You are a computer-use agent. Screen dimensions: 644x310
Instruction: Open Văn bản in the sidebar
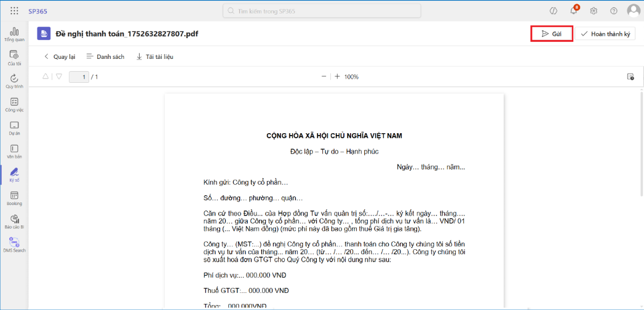click(x=14, y=152)
